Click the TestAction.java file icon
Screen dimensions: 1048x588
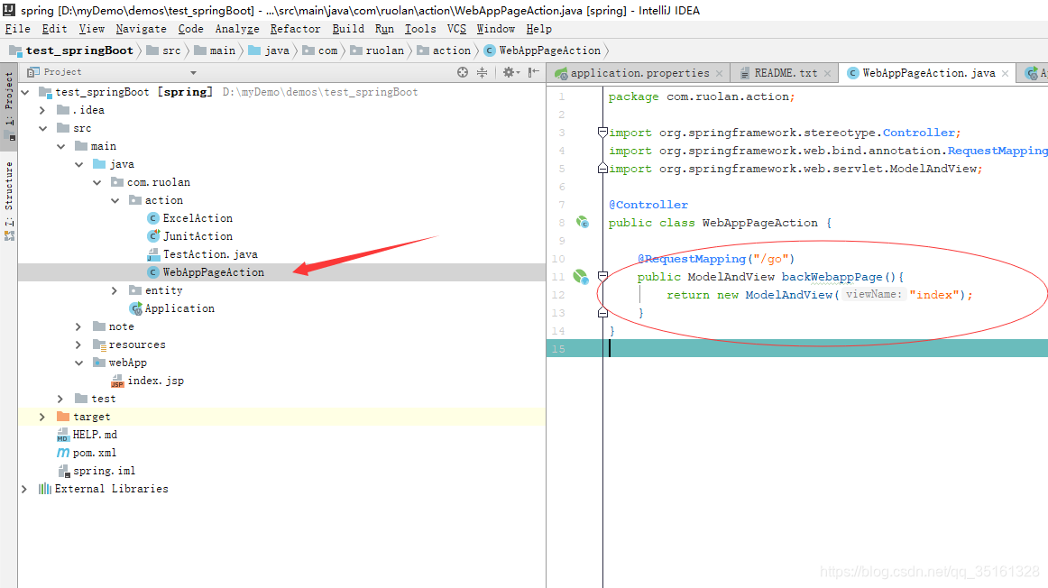153,254
